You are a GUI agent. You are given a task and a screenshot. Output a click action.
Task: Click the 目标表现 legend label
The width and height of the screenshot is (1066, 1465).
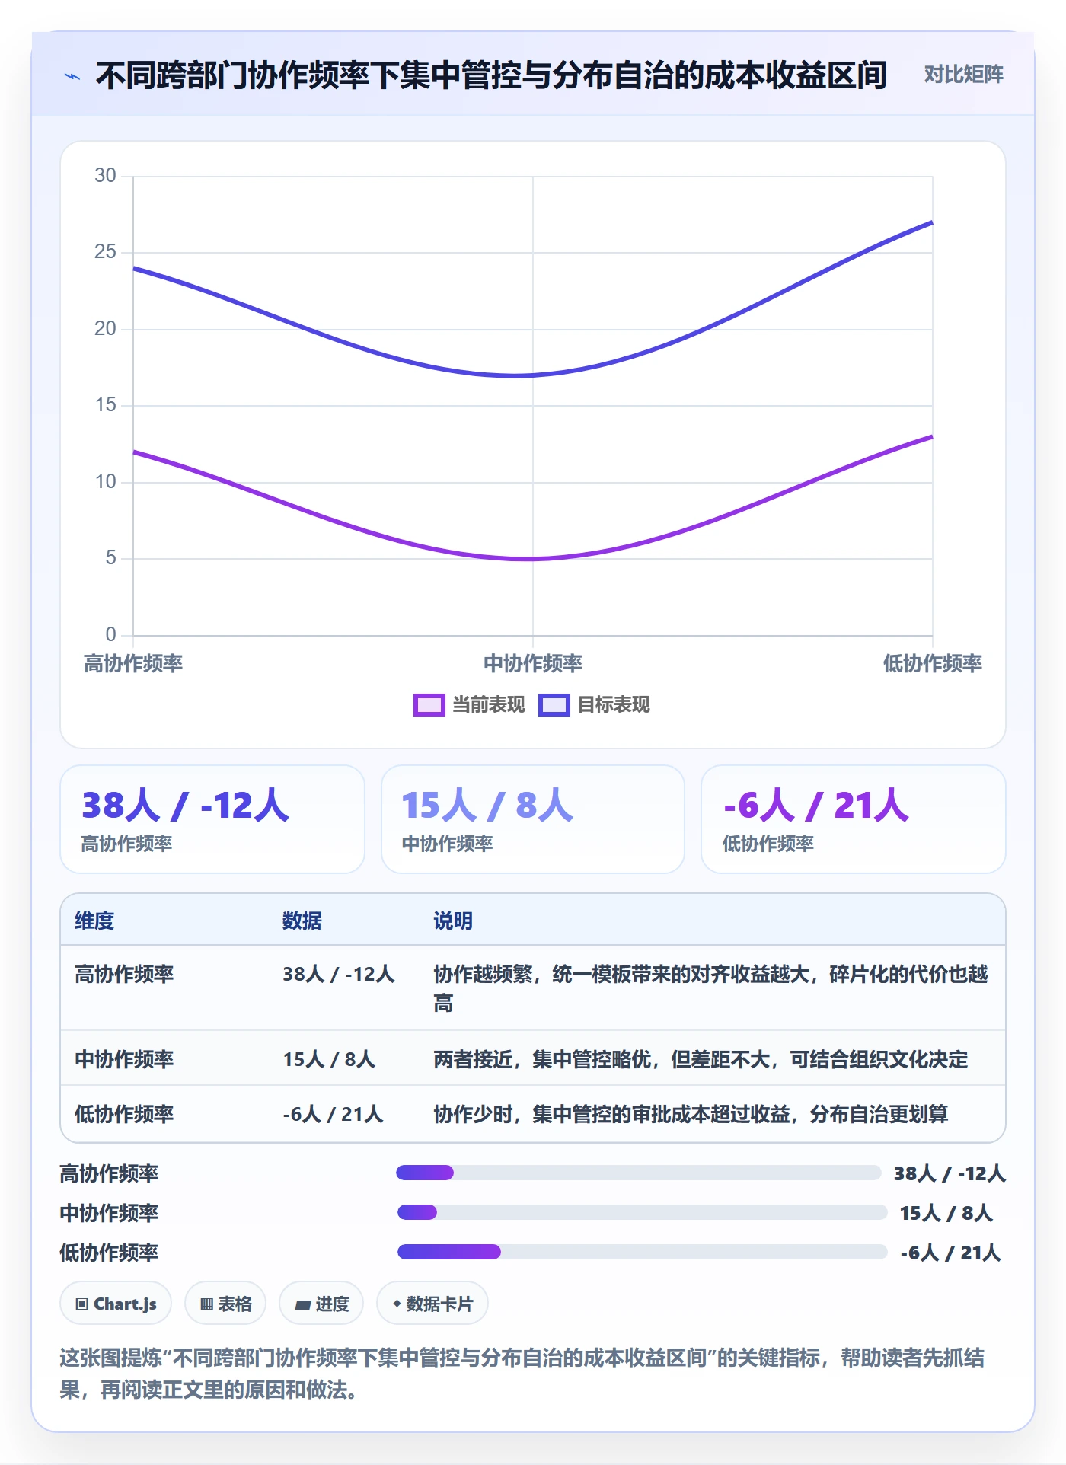click(613, 705)
